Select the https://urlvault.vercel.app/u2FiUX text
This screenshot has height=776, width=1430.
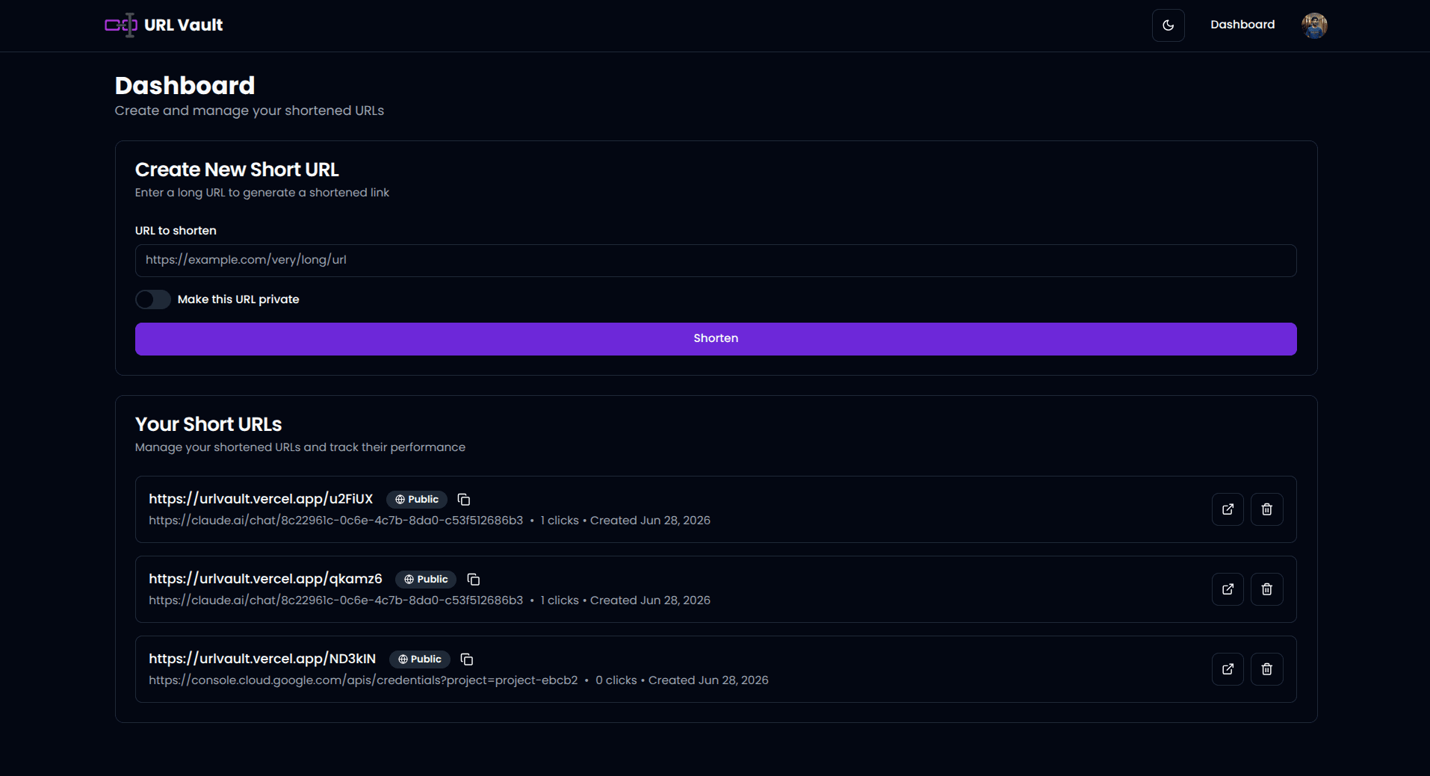click(261, 499)
